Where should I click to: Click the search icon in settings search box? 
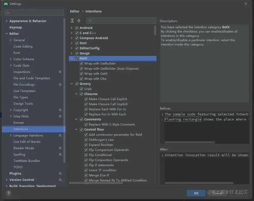point(7,13)
